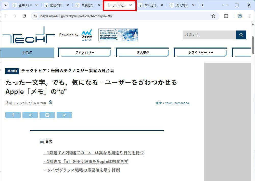Click the scrollbar up arrow

[x=253, y=24]
